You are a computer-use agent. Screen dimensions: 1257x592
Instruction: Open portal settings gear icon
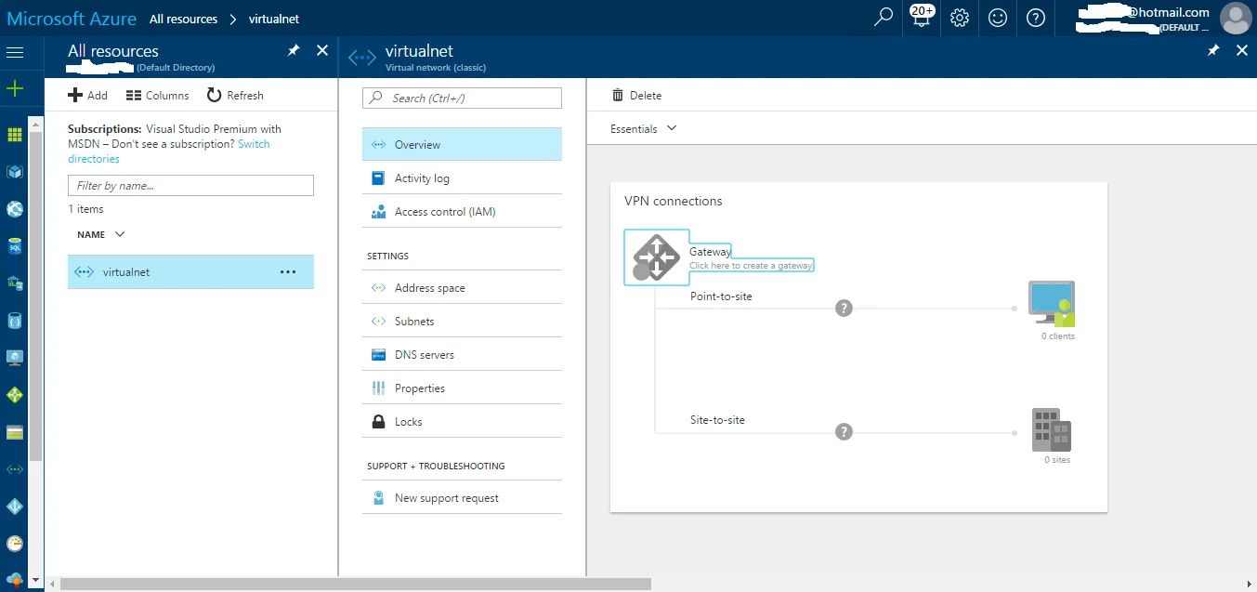960,18
